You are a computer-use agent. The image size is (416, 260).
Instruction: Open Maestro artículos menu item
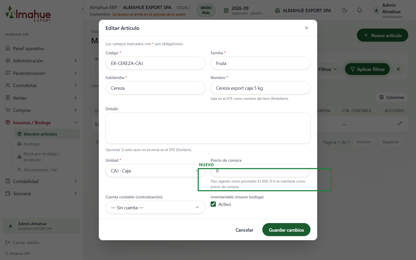click(x=47, y=134)
